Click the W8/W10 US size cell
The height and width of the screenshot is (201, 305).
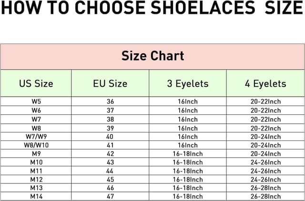tap(36, 145)
